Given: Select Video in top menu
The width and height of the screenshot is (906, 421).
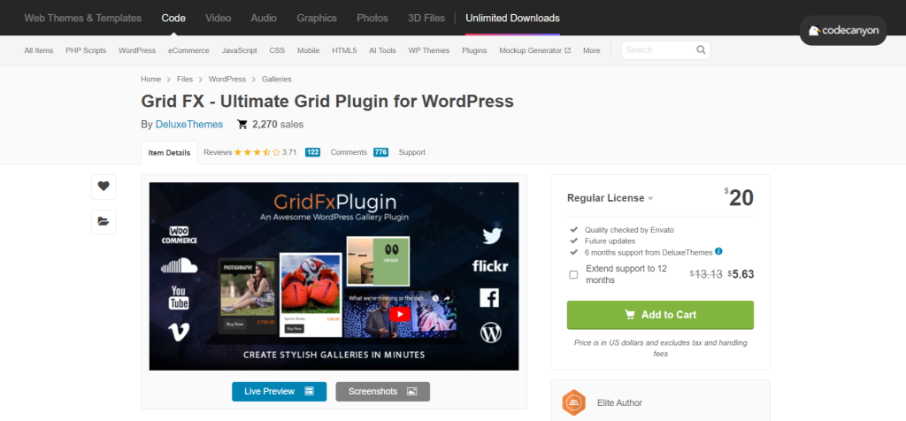Looking at the screenshot, I should 218,18.
